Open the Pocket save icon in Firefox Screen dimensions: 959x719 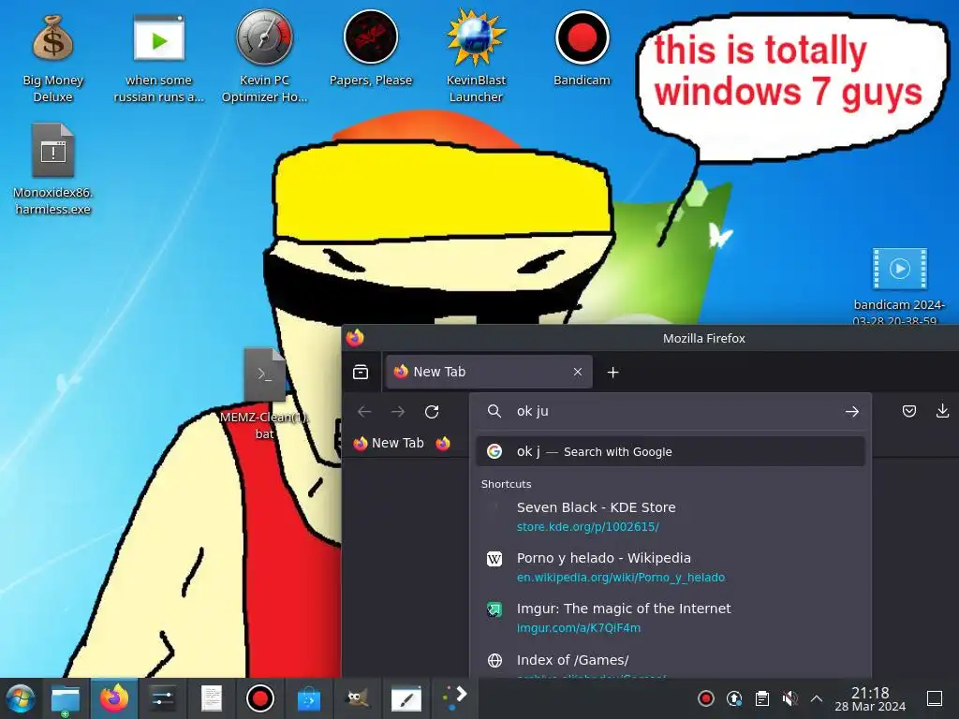pyautogui.click(x=909, y=412)
